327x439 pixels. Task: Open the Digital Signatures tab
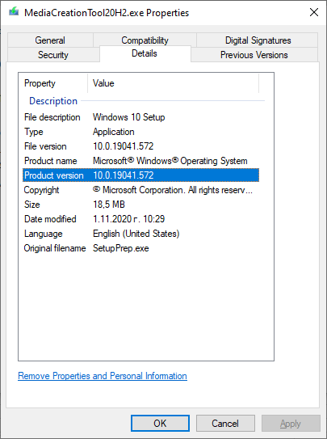coord(258,40)
